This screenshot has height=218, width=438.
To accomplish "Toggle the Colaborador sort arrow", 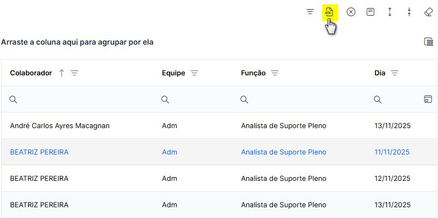I will coord(62,73).
